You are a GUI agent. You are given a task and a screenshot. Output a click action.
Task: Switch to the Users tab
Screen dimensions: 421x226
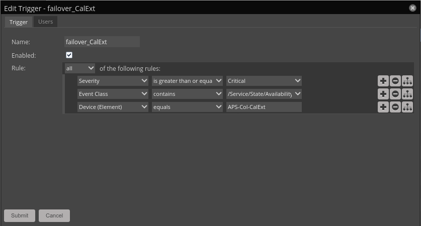pyautogui.click(x=45, y=22)
